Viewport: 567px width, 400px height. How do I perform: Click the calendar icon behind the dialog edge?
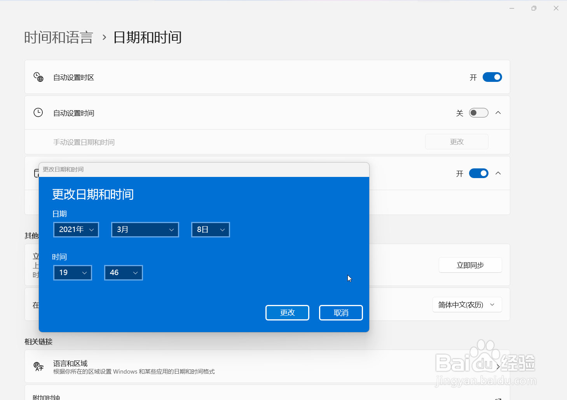pyautogui.click(x=37, y=173)
